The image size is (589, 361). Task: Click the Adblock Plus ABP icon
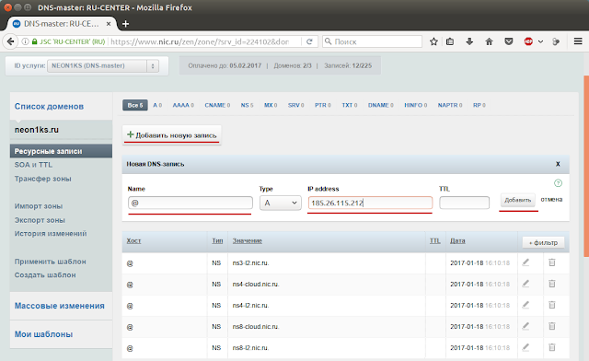(x=528, y=41)
